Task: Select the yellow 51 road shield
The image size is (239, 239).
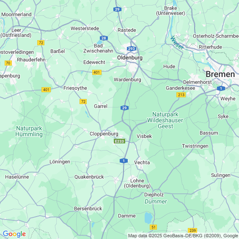Action: pos(153,227)
